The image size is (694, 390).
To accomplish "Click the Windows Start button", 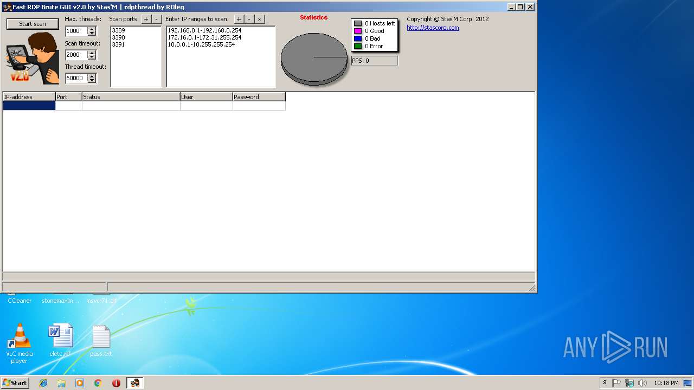I will [15, 382].
